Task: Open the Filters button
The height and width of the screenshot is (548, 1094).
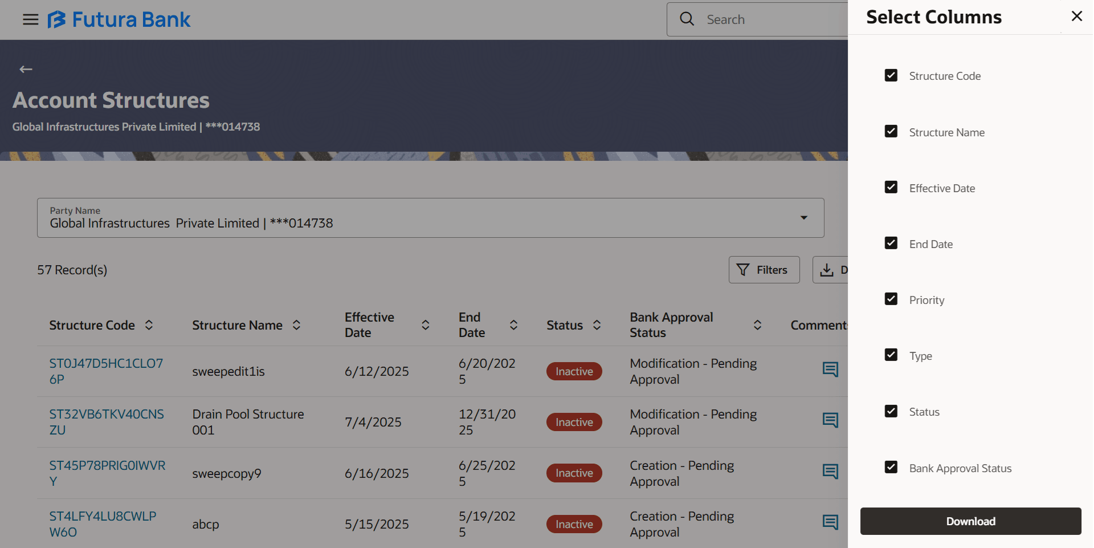Action: pyautogui.click(x=764, y=270)
